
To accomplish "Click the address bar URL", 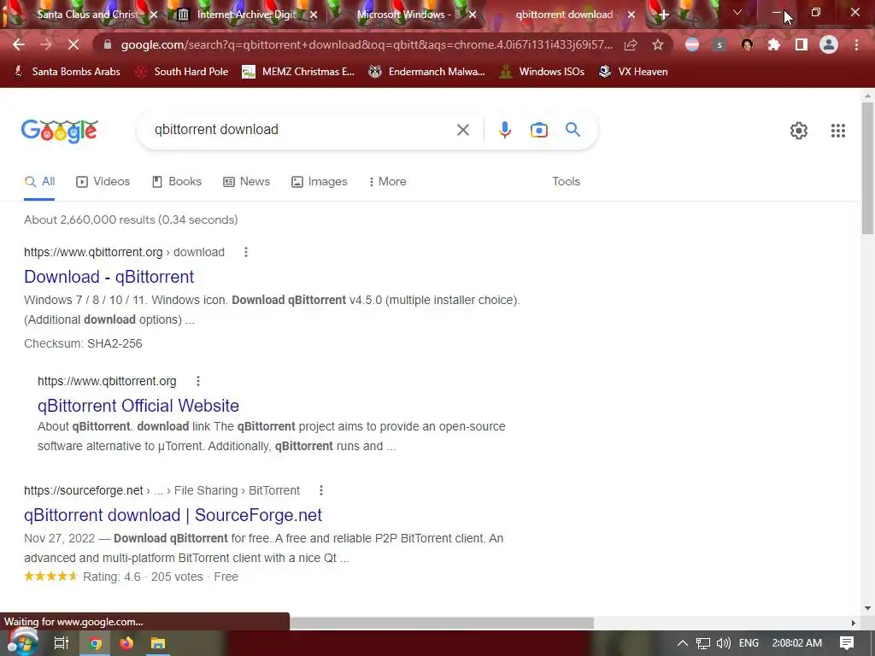I will pos(367,44).
